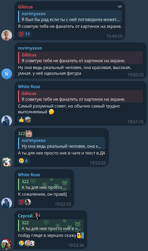Jump to quoted Gilticus reply in norimyxxxo message
This screenshot has width=148, height=251.
pos(80,58)
